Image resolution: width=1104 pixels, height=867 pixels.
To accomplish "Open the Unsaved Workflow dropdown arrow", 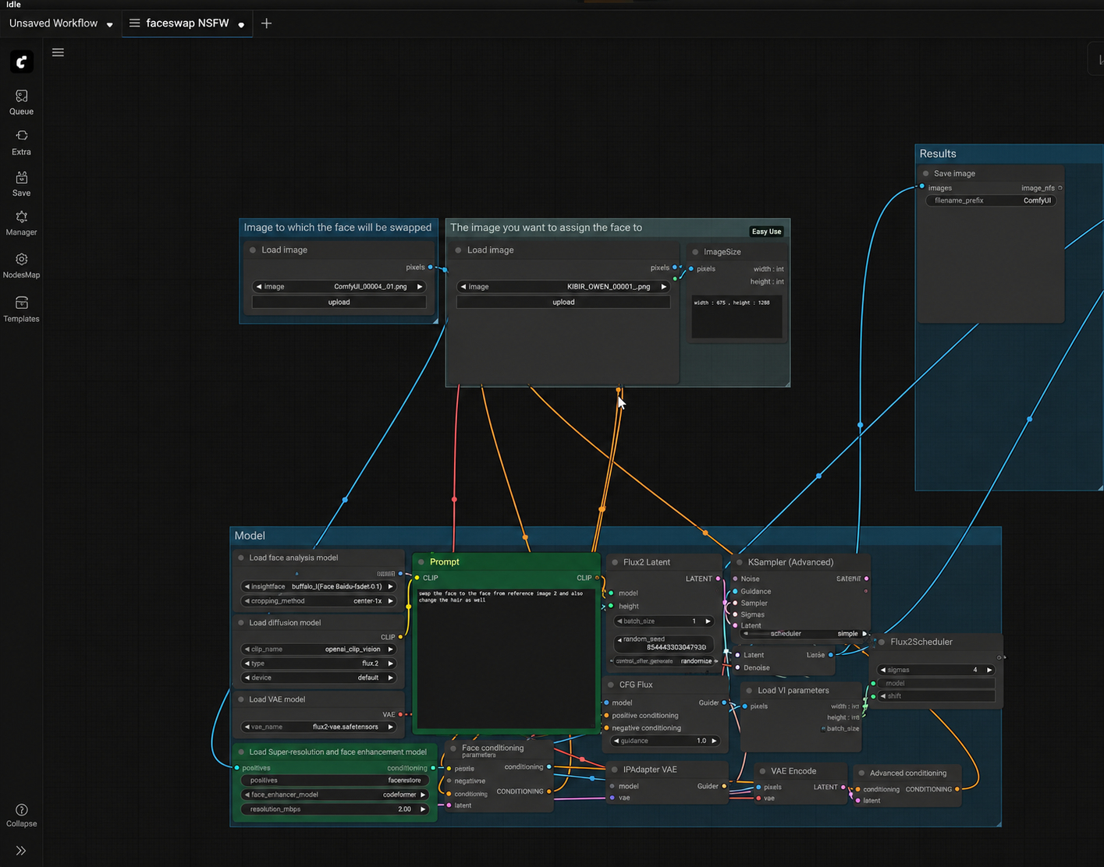I will click(x=109, y=24).
